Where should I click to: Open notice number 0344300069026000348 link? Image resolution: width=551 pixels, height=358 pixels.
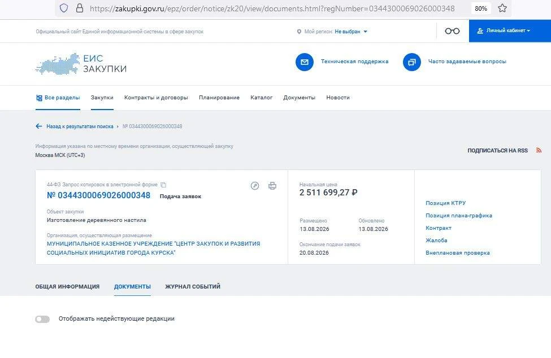point(99,195)
